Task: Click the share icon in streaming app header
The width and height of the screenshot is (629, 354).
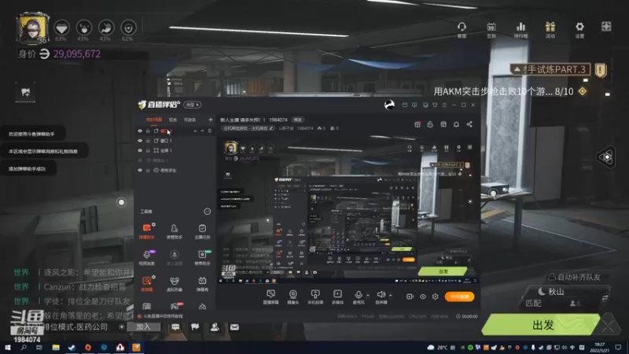Action: (469, 124)
